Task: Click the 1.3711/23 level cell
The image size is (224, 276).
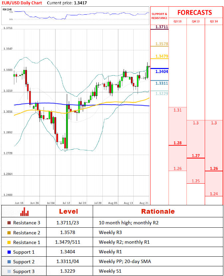Action: click(67, 223)
